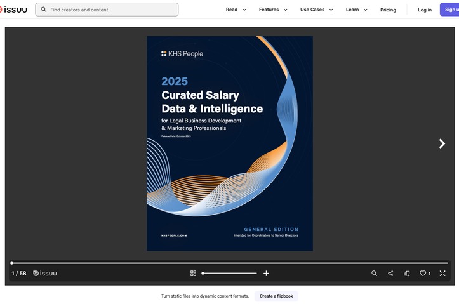Click the Turn static files into dynamic text
Screen dimensions: 459x304
coord(205,296)
